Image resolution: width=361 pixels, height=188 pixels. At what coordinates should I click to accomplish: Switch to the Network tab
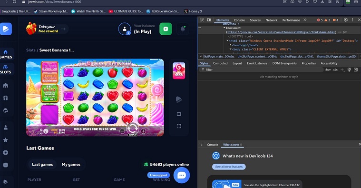(x=272, y=20)
